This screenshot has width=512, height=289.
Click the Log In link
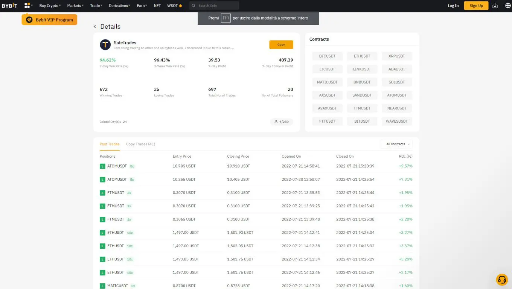(x=453, y=6)
